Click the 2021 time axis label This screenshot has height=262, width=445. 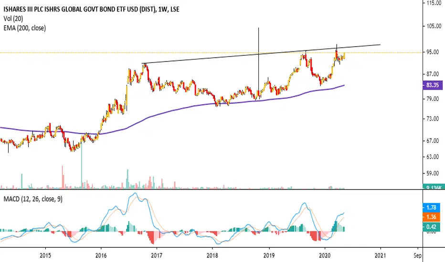click(x=380, y=255)
